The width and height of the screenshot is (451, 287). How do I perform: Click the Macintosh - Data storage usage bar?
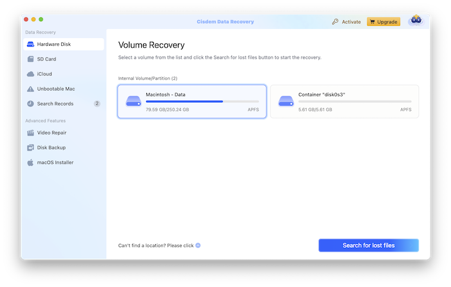point(202,102)
